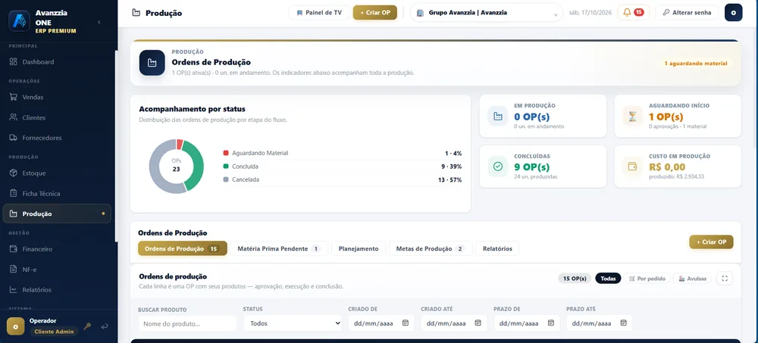Click the Clientes people icon
The image size is (758, 343).
click(x=13, y=117)
